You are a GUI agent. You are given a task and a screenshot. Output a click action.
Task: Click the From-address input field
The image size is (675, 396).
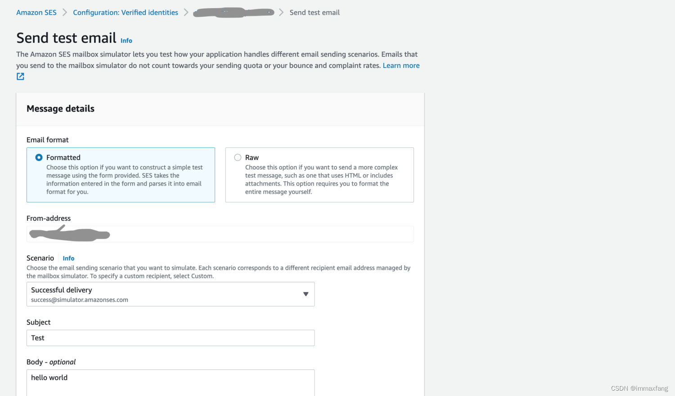(x=220, y=234)
